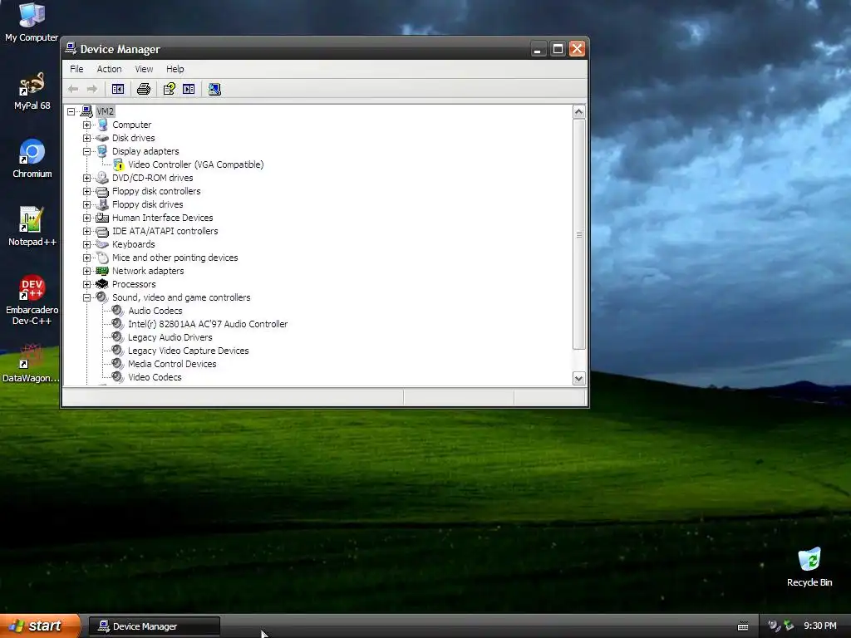This screenshot has height=638, width=851.
Task: Select Legacy Video Capture Devices entry
Action: (189, 351)
